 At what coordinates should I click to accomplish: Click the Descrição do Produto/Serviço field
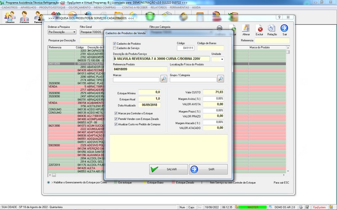point(161,59)
